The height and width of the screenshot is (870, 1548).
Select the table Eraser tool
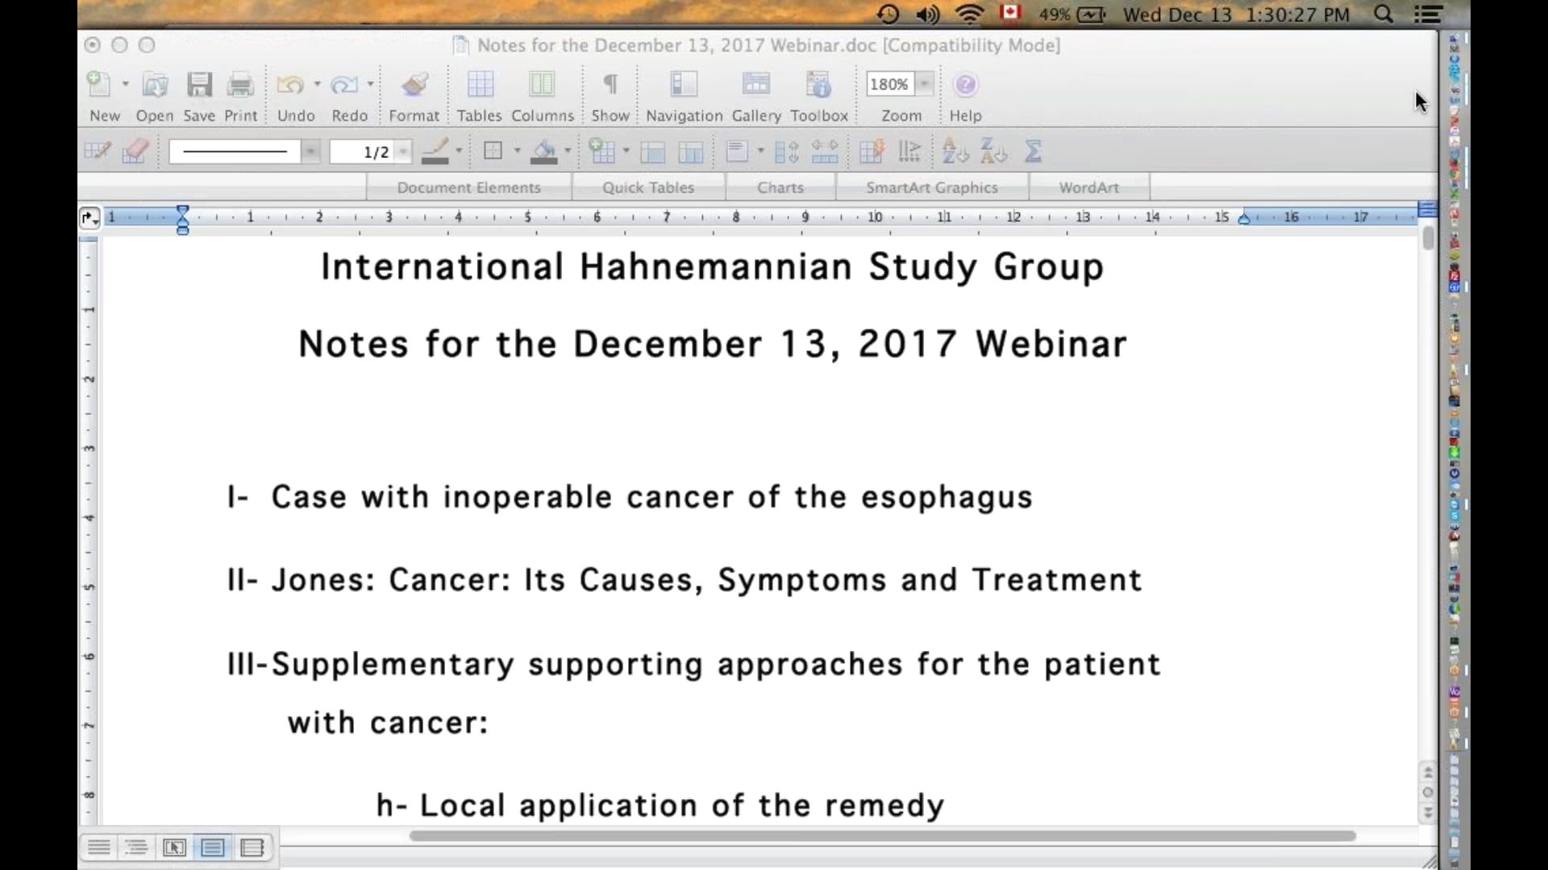coord(134,151)
